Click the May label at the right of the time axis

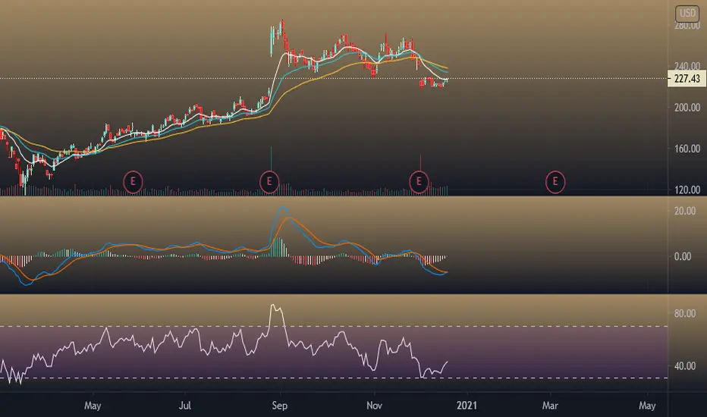click(647, 406)
